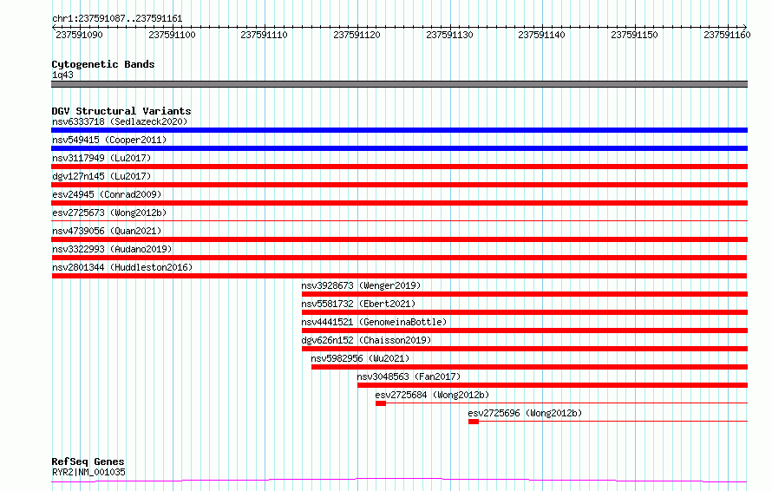This screenshot has width=772, height=491.
Task: Click ruler coordinate 237591120
Action: 357,35
